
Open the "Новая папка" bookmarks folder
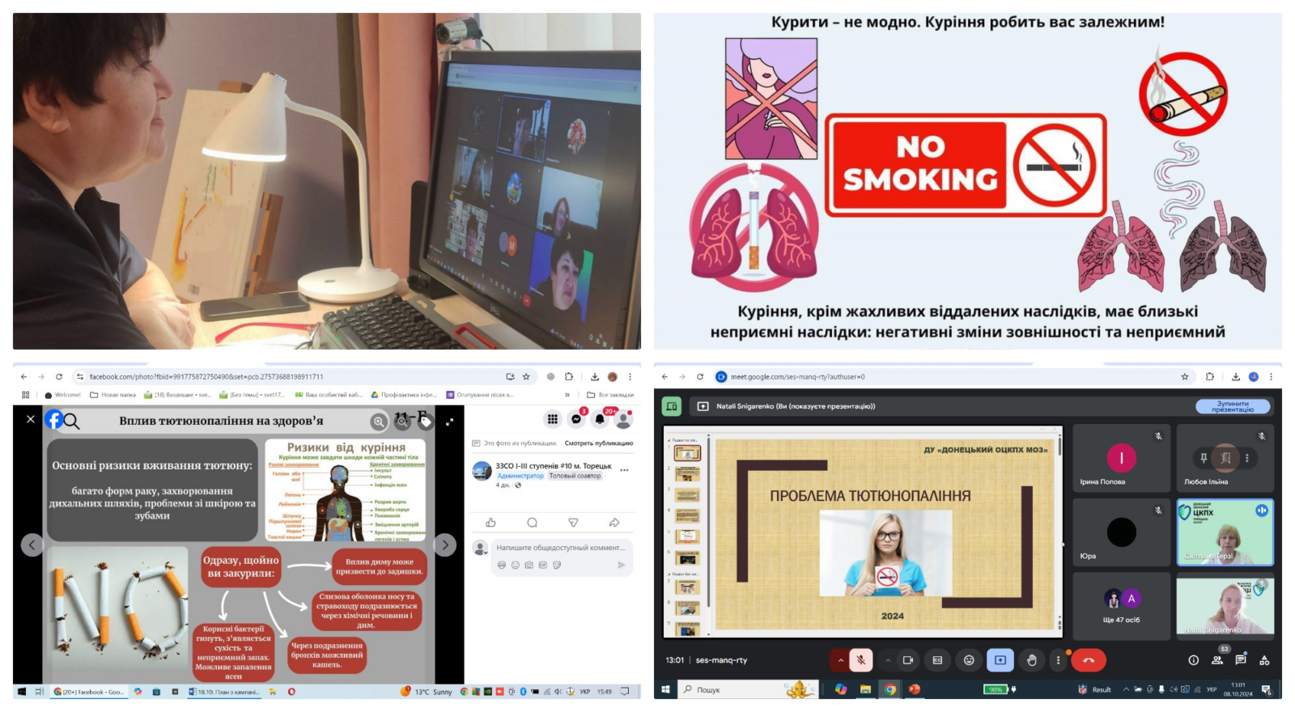click(113, 395)
